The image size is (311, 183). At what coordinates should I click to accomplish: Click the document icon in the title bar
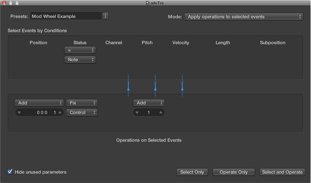(x=148, y=3)
